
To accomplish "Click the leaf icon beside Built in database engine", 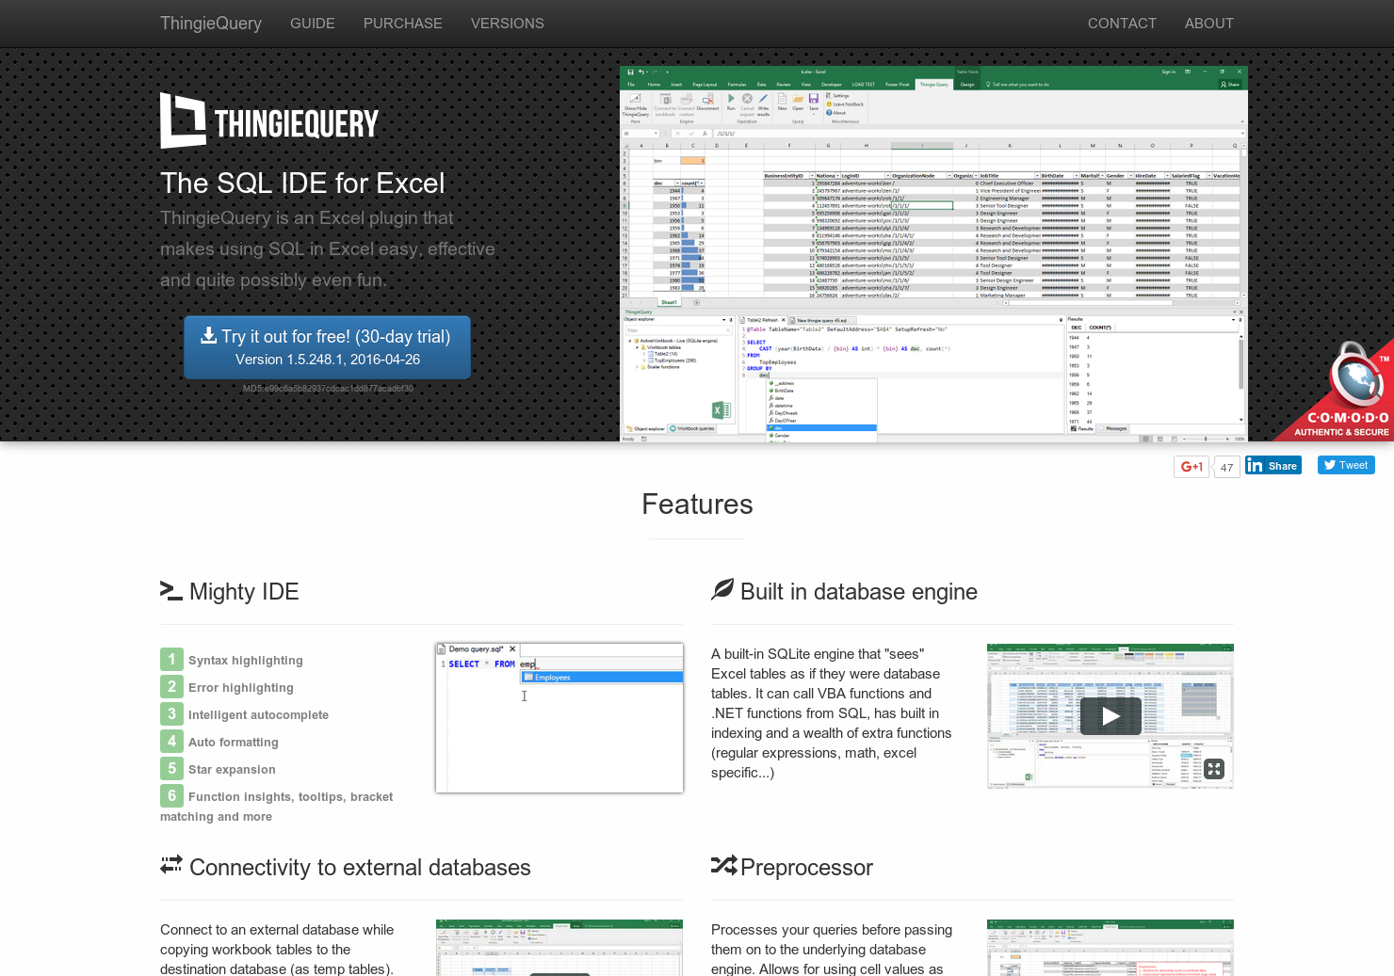I will (722, 590).
